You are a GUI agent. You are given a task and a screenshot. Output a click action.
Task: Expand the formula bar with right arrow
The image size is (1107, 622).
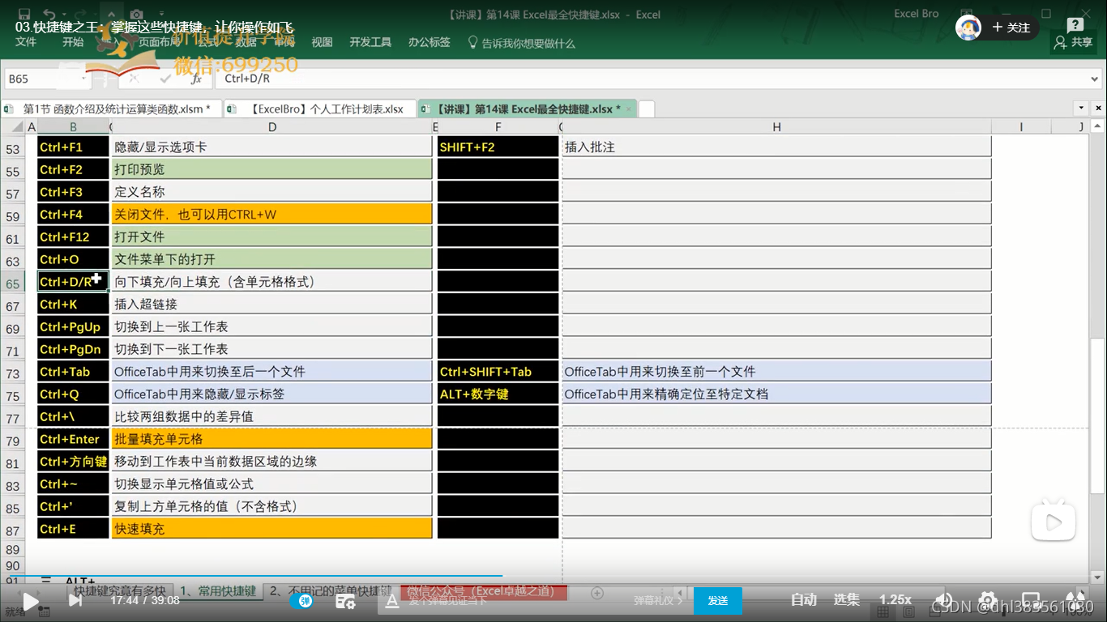1095,79
